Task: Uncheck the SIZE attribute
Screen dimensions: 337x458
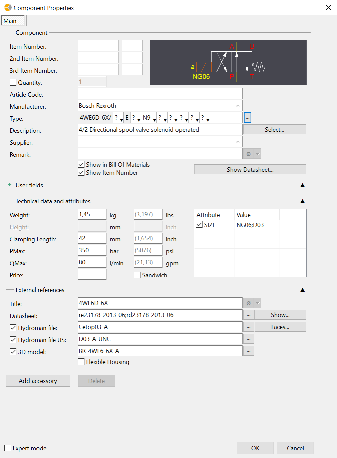Action: pyautogui.click(x=199, y=224)
